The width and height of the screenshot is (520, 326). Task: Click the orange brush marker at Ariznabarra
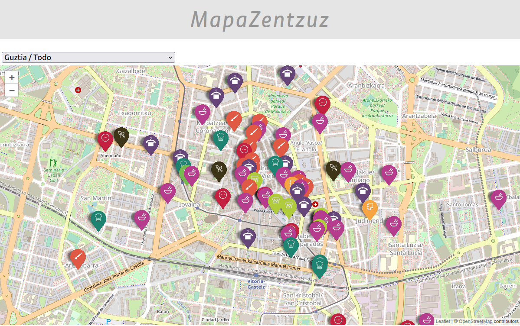coord(78,257)
